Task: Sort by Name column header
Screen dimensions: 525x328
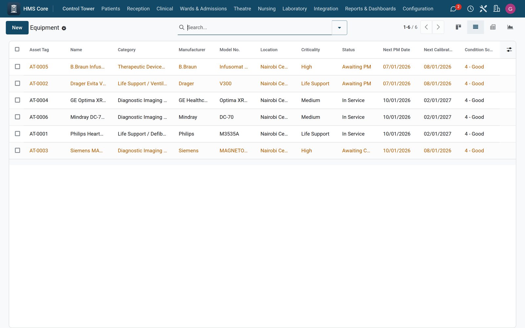Action: (76, 50)
